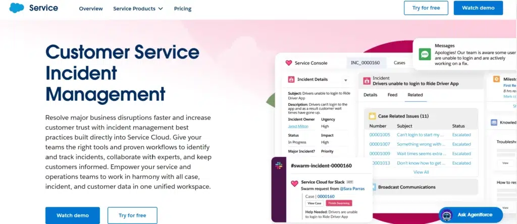Click the In Progress status value
The image size is (517, 224).
click(297, 142)
